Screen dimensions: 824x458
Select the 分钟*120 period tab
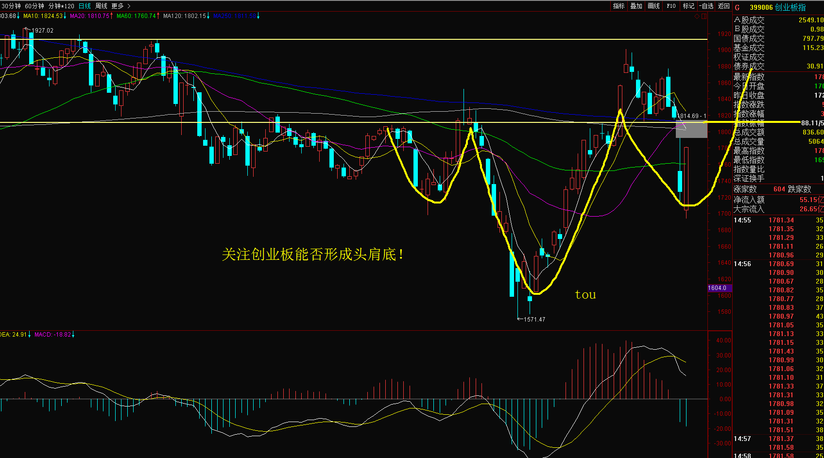(61, 6)
